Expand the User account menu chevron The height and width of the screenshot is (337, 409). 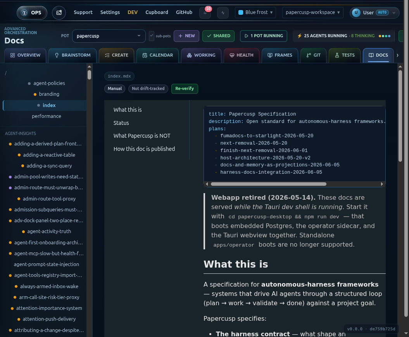click(x=394, y=12)
